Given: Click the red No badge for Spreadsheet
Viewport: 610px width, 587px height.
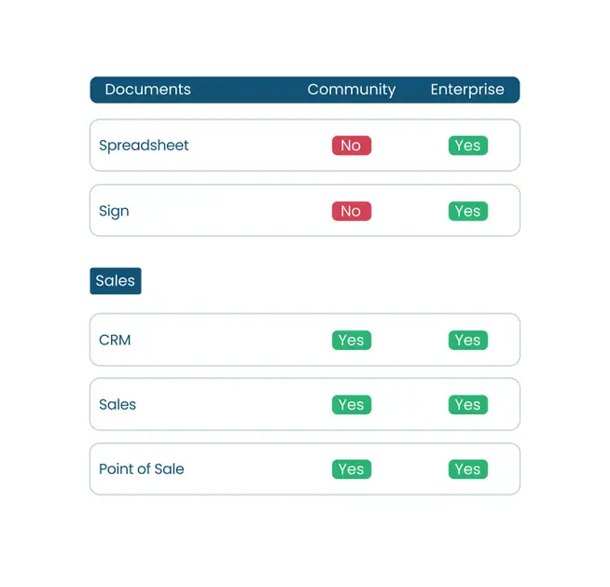Looking at the screenshot, I should [351, 146].
